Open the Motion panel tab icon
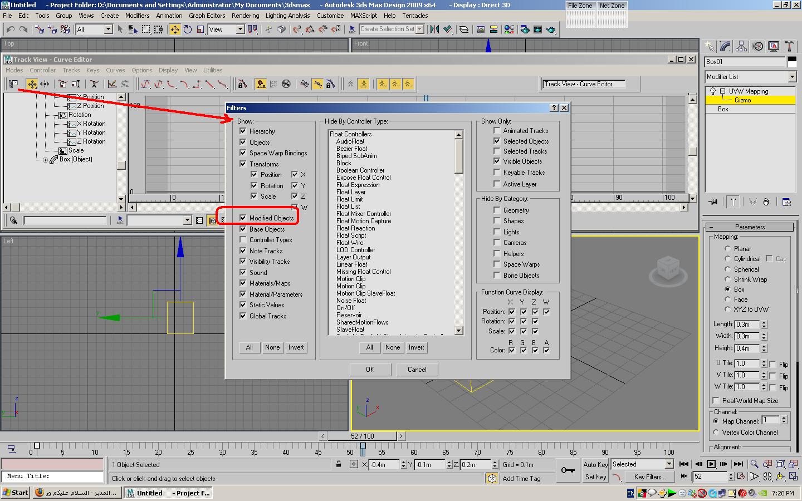This screenshot has height=501, width=802. pos(757,46)
